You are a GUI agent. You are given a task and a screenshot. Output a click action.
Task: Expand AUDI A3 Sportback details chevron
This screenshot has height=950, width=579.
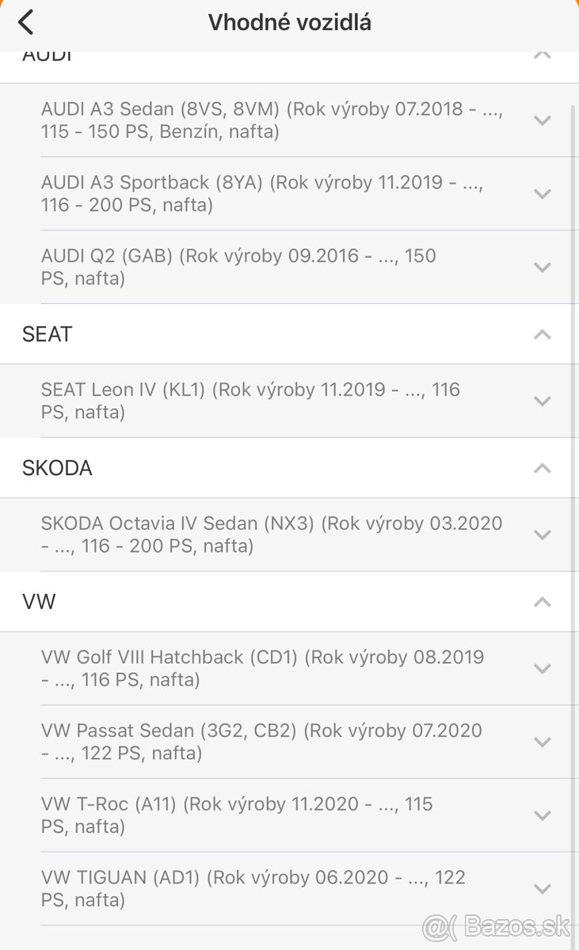point(543,194)
